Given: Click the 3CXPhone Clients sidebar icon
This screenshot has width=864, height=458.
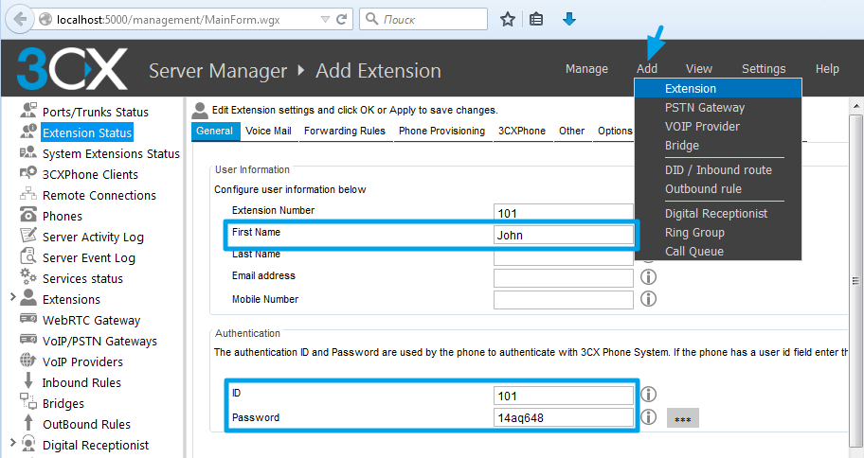Looking at the screenshot, I should [27, 174].
